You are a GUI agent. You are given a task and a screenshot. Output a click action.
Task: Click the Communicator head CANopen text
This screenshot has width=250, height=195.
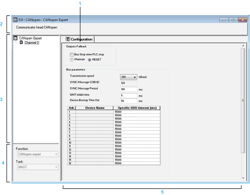click(x=37, y=27)
